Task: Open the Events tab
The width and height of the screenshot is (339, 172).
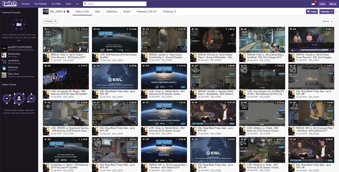Action: point(127,12)
